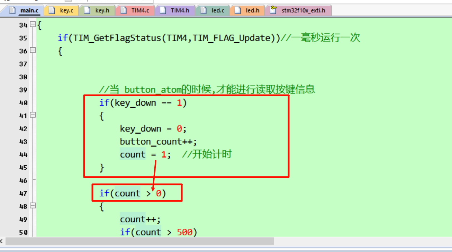Collapse the code block at line 48
Viewport: 452px width, 252px height.
33,206
